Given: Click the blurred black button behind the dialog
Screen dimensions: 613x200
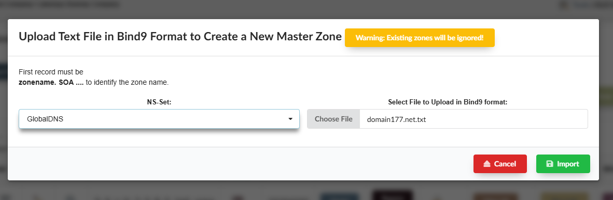Looking at the screenshot, I should (x=392, y=195).
